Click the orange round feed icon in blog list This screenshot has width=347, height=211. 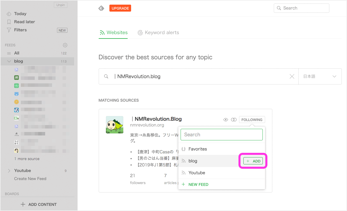[16, 102]
